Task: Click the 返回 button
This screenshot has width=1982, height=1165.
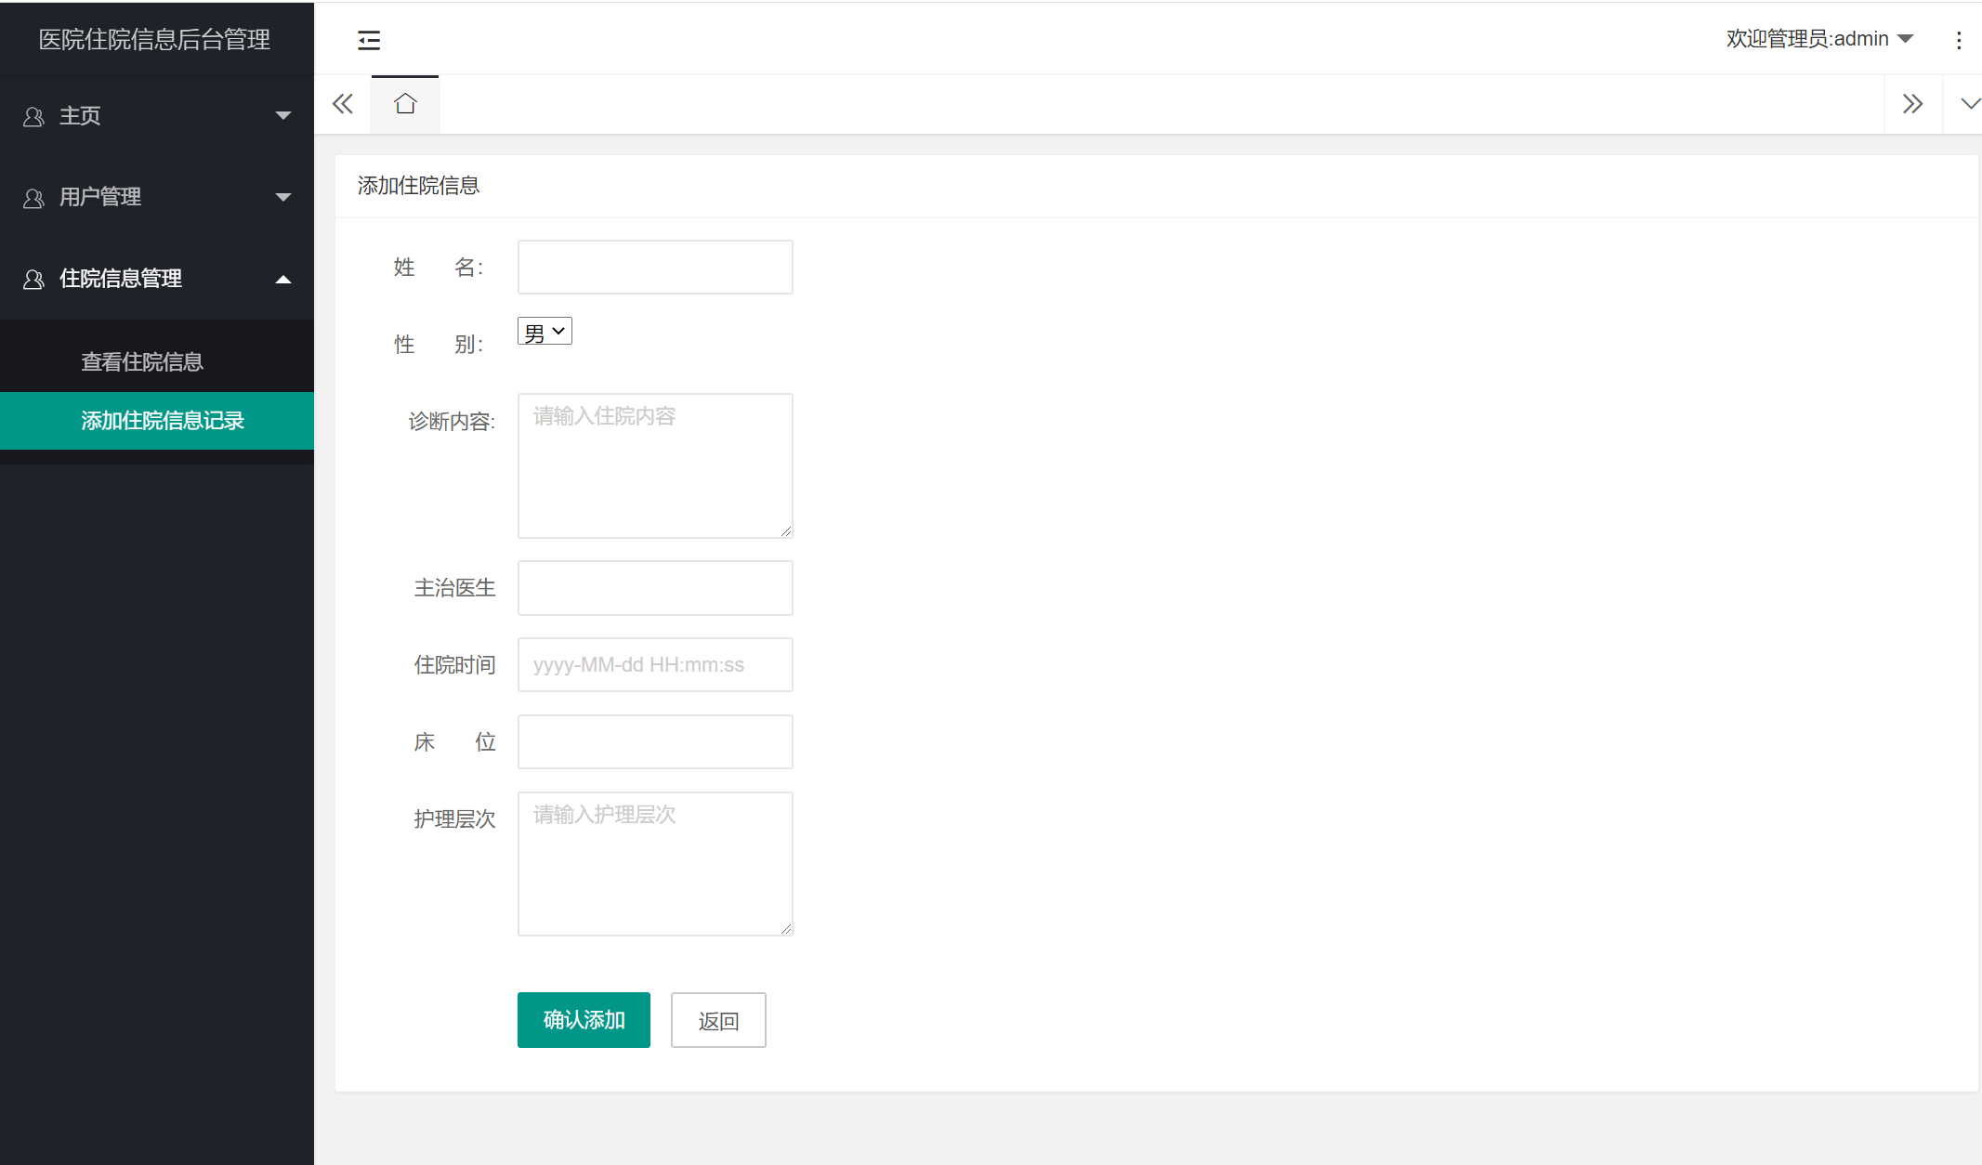Action: 718,1020
